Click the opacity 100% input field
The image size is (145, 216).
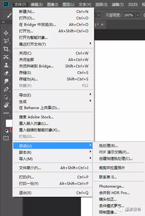click(129, 15)
